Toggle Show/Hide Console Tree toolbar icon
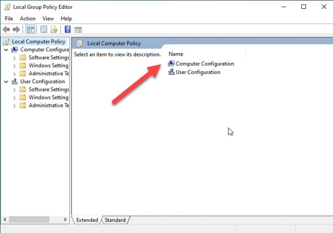The image size is (333, 233). (x=30, y=29)
